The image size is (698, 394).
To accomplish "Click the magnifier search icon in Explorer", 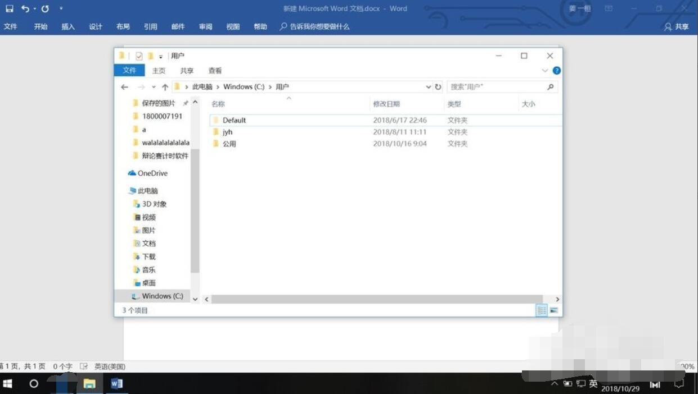I will coord(551,87).
